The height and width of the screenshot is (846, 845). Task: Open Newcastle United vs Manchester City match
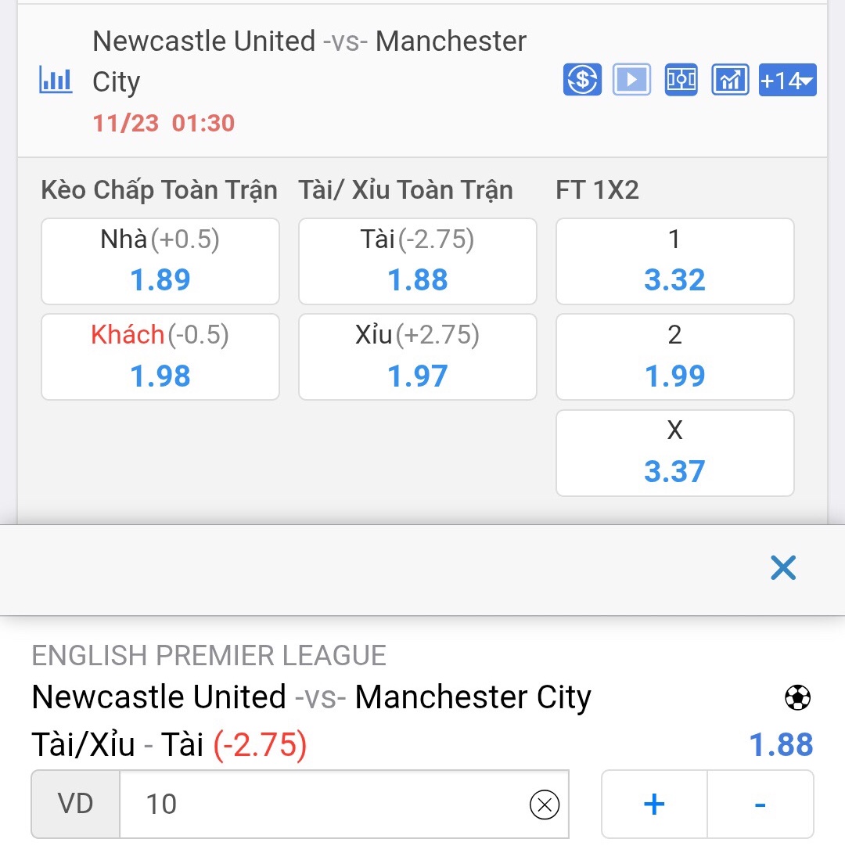tap(309, 61)
